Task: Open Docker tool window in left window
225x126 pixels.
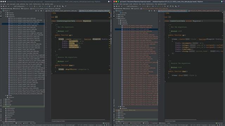Action: click(26, 123)
